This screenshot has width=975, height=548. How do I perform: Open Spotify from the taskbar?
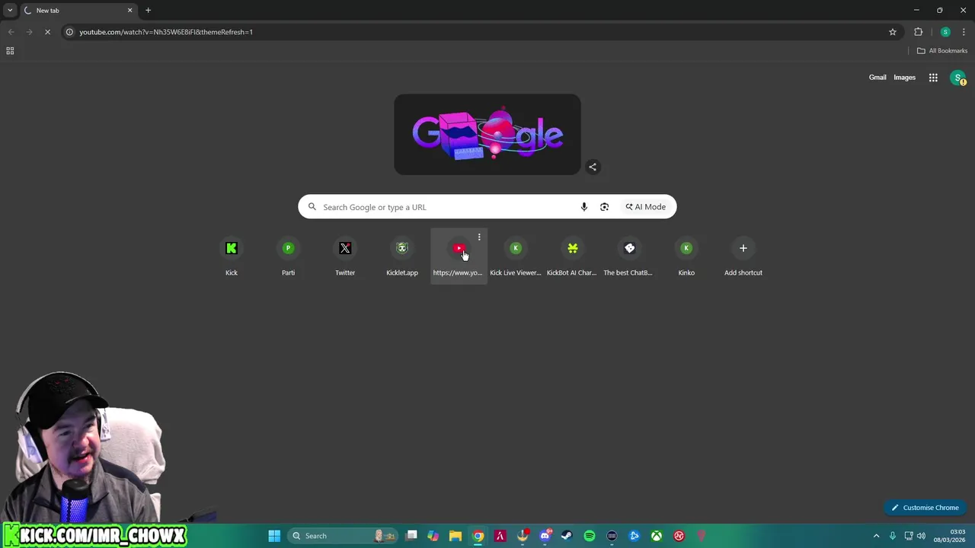[590, 536]
